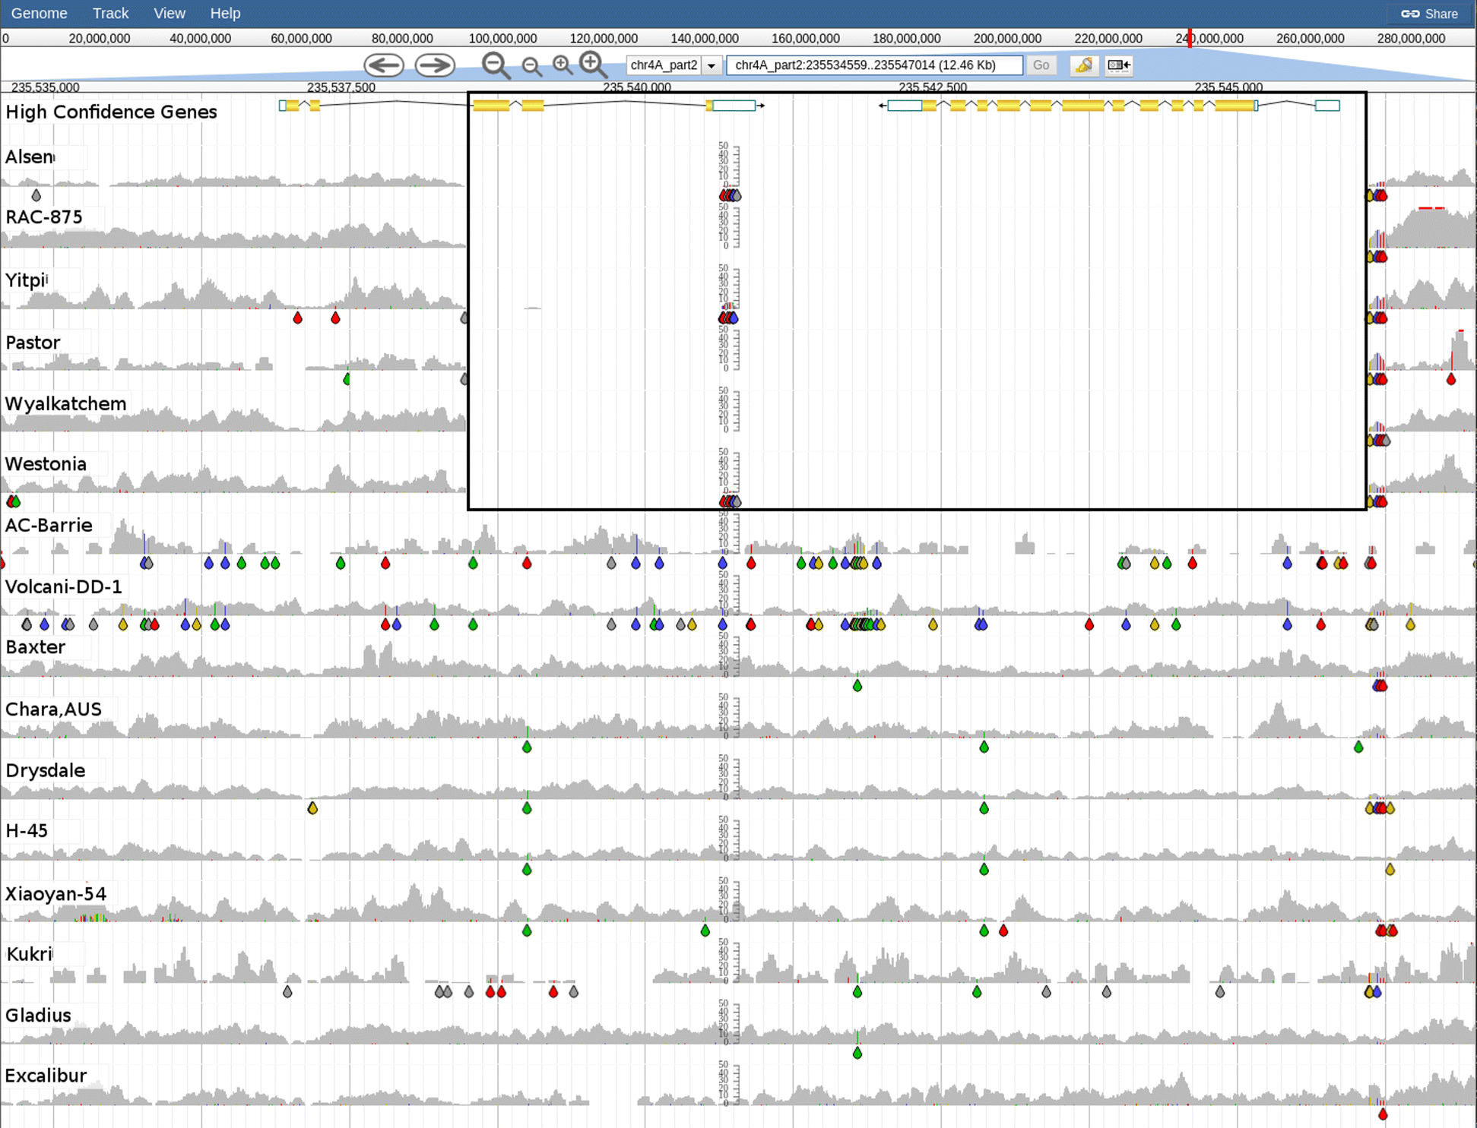Click the Chara,AUS track label
The image size is (1477, 1128).
pyautogui.click(x=53, y=709)
